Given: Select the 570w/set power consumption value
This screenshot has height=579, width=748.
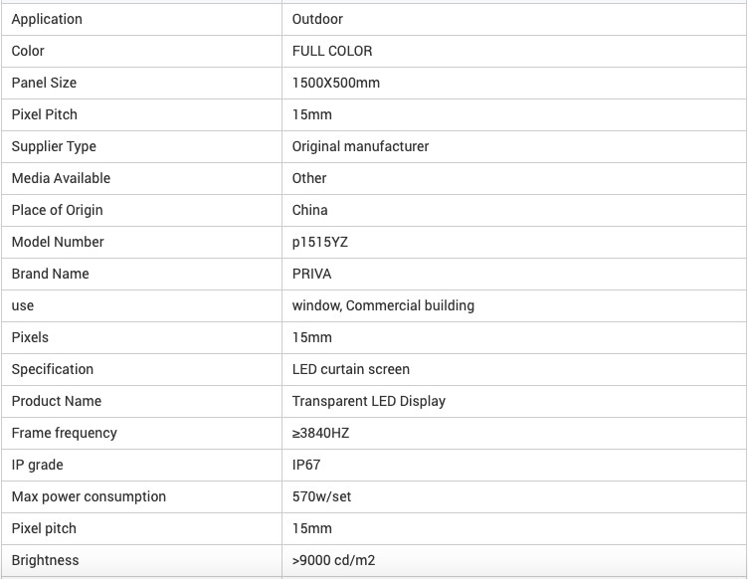Looking at the screenshot, I should coord(321,496).
